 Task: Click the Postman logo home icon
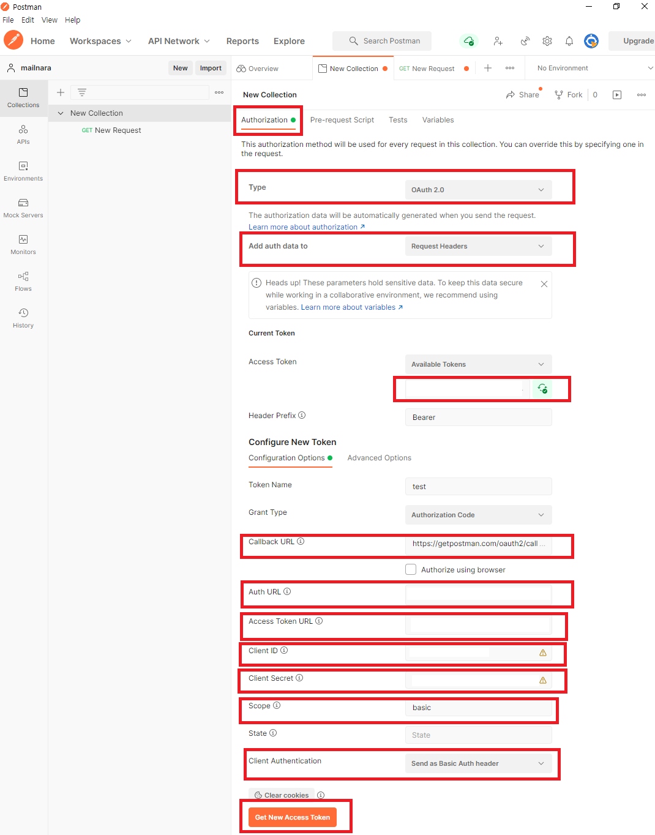pyautogui.click(x=13, y=40)
